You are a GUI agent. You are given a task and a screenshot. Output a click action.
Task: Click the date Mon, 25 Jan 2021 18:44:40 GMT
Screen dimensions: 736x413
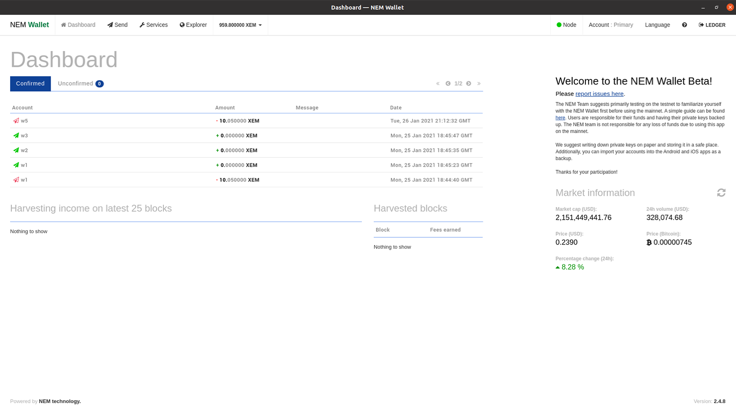click(x=431, y=180)
